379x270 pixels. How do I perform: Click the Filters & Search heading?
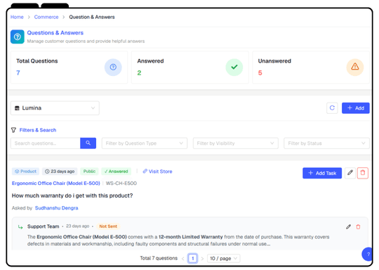click(x=38, y=130)
